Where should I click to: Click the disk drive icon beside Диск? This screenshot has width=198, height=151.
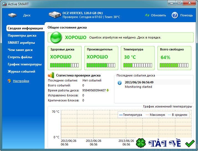12,15
